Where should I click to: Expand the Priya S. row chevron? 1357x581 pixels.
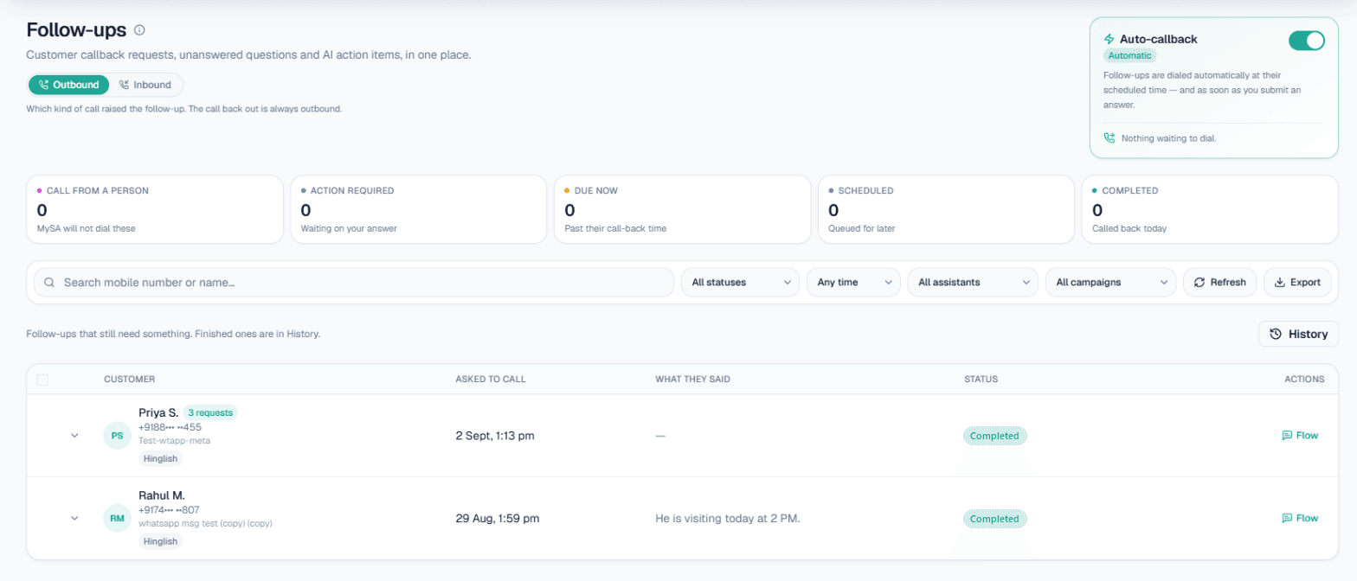pos(74,435)
